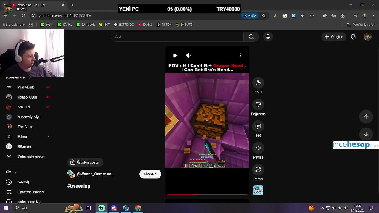Open YAYIN bookmark
This screenshot has height=213, width=379.
point(47,25)
